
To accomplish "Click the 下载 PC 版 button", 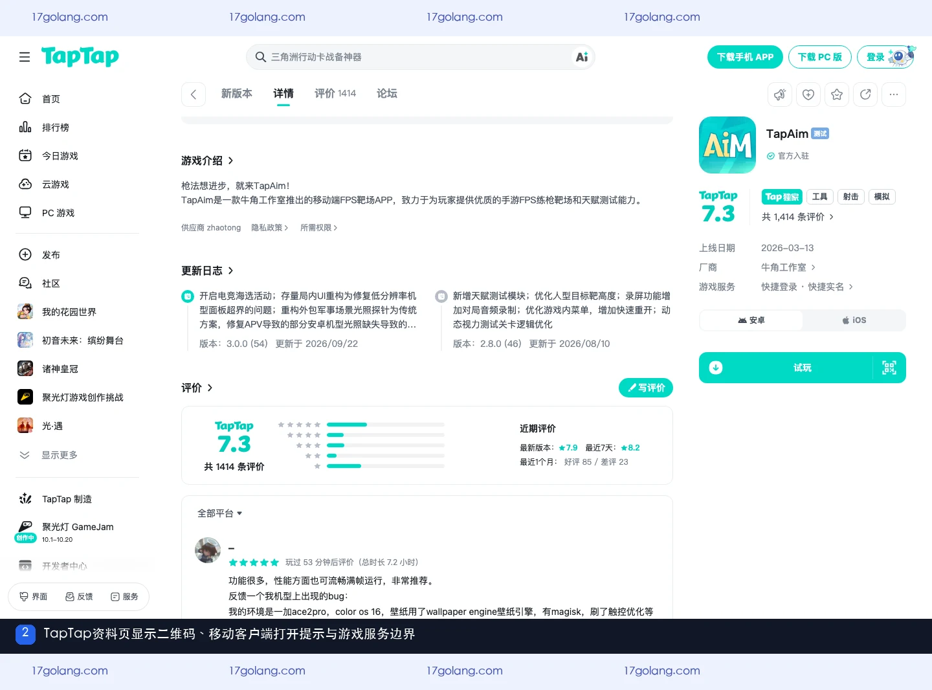I will point(819,57).
